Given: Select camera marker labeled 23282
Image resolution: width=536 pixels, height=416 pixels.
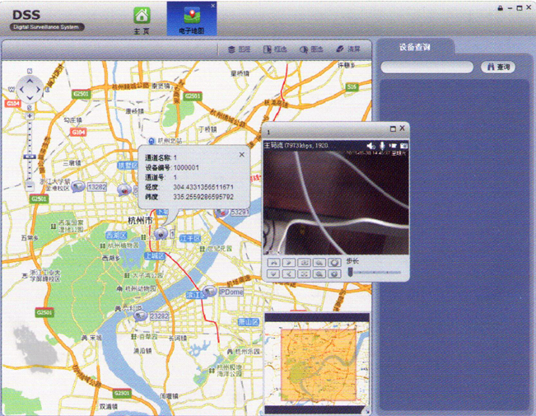Looking at the screenshot, I should (x=140, y=316).
